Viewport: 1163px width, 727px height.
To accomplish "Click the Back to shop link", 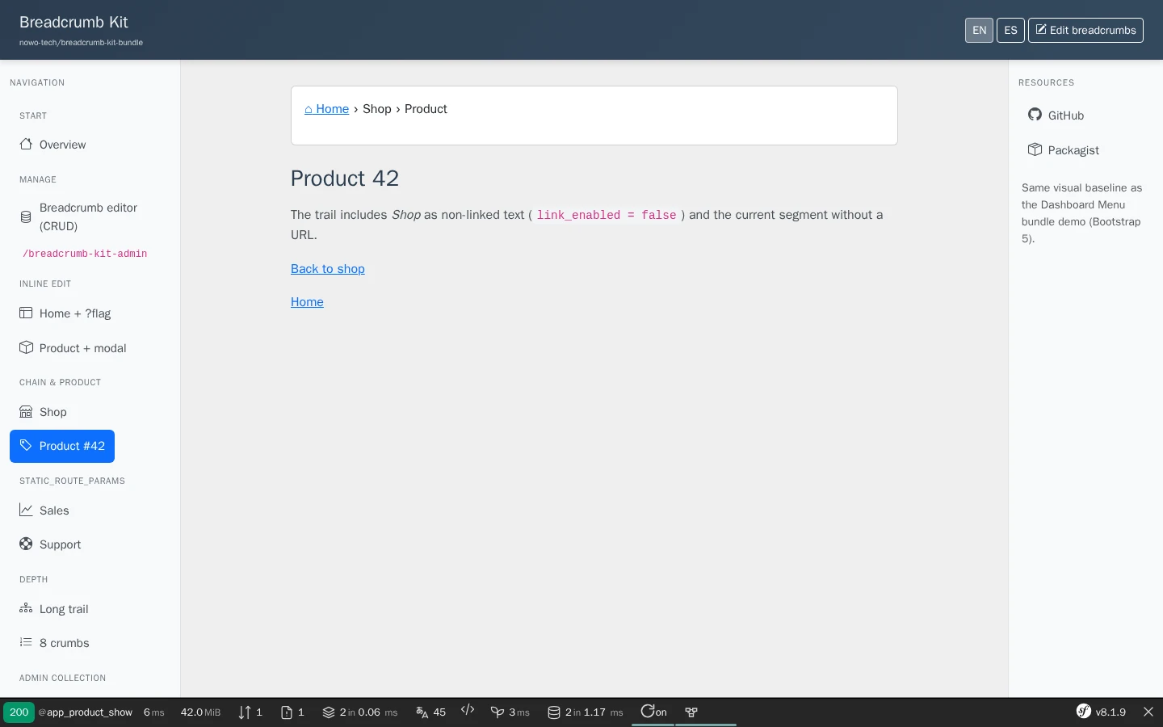I will click(x=328, y=269).
